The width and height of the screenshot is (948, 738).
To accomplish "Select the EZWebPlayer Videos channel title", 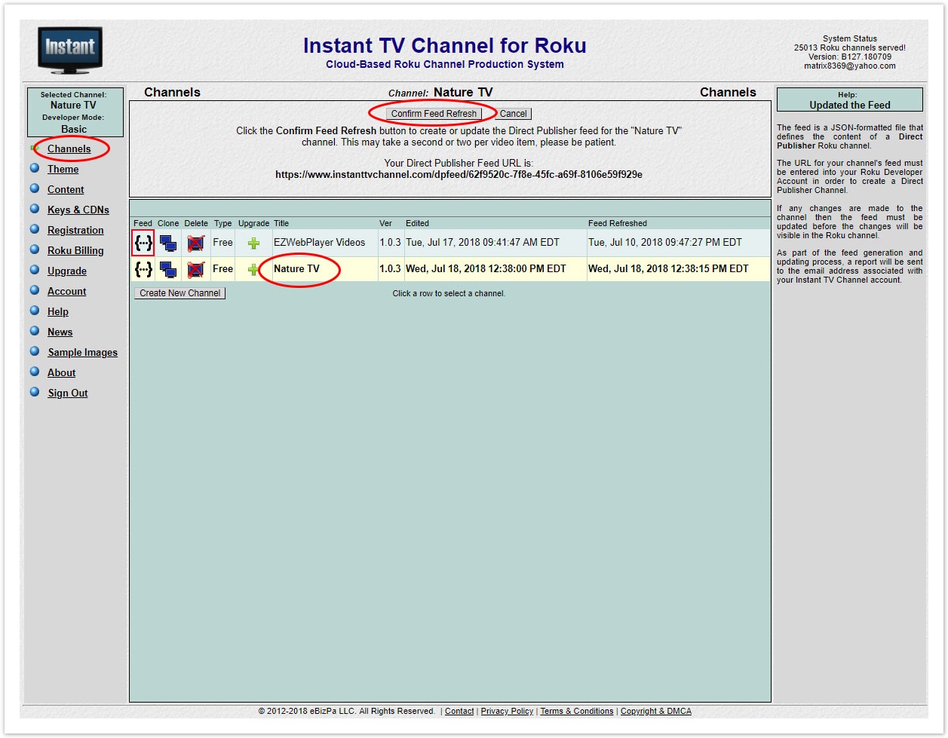I will (319, 243).
